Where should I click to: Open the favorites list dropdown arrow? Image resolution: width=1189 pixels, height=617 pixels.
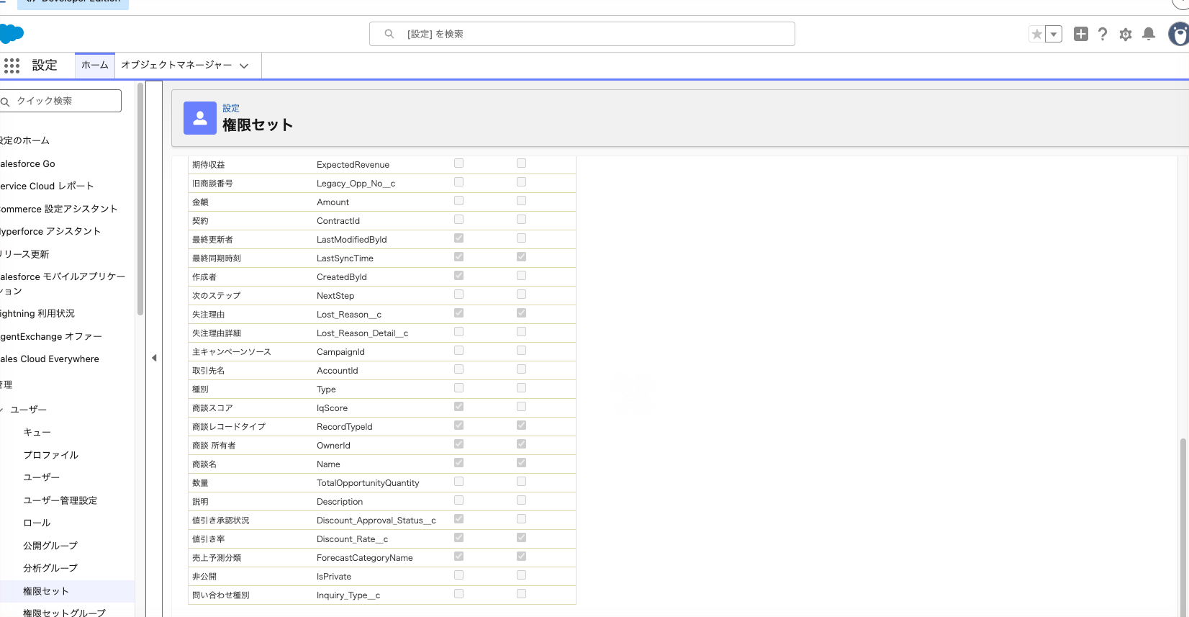pyautogui.click(x=1054, y=34)
